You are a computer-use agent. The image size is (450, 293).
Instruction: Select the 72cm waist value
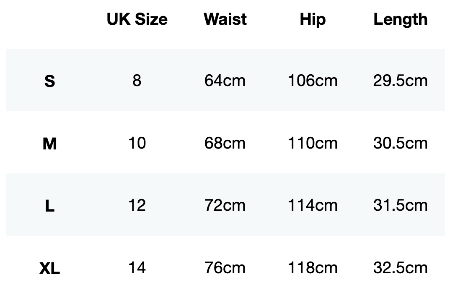225,205
